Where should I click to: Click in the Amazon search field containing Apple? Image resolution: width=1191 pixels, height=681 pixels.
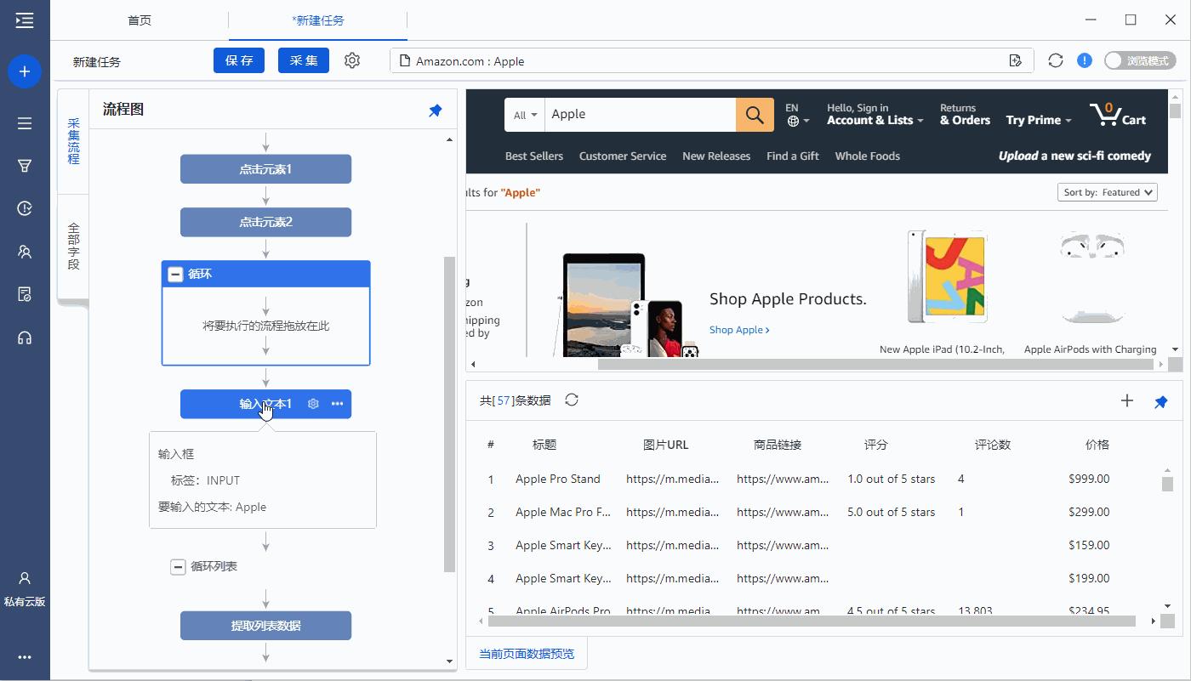tap(640, 115)
